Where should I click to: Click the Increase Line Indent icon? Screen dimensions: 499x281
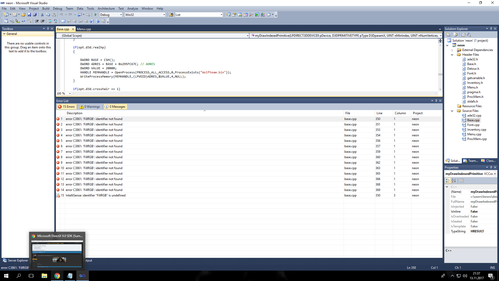pos(43,21)
